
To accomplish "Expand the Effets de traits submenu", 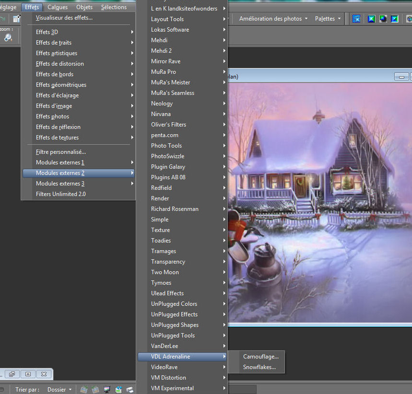I will (79, 43).
